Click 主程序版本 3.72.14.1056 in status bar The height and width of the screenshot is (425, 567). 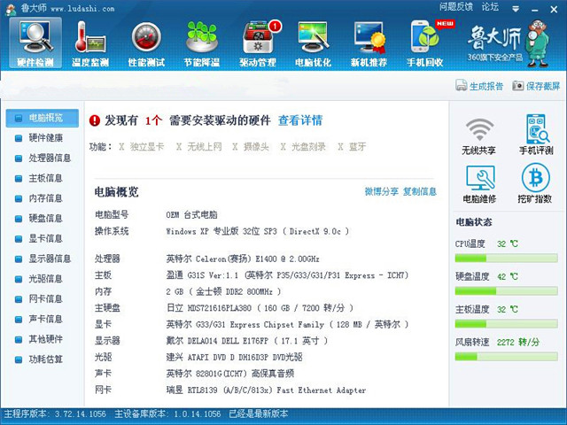55,414
